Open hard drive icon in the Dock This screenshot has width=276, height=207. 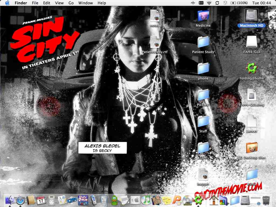pyautogui.click(x=245, y=200)
